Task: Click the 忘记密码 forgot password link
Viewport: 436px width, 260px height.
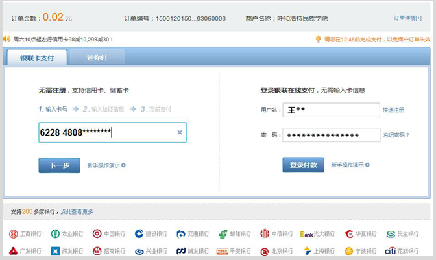Action: tap(395, 135)
